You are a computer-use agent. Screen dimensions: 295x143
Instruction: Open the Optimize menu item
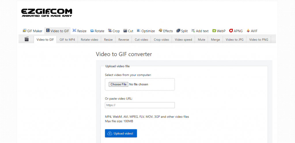click(146, 31)
